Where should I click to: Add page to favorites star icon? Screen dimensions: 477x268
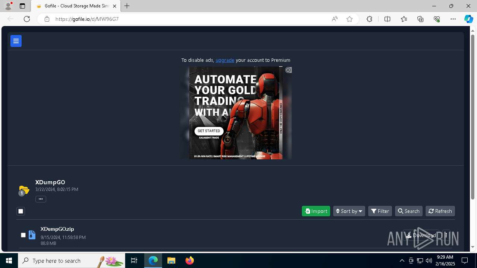350,19
